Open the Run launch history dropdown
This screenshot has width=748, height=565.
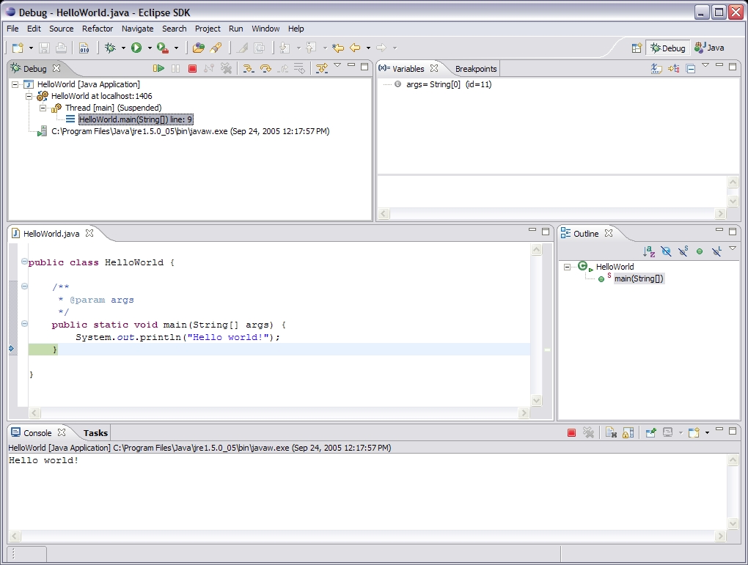click(x=150, y=48)
